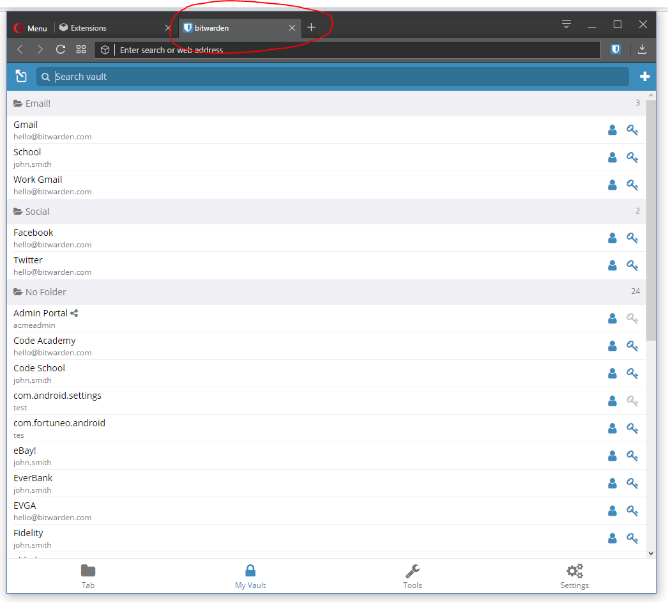Open the eBay! entry

307,456
